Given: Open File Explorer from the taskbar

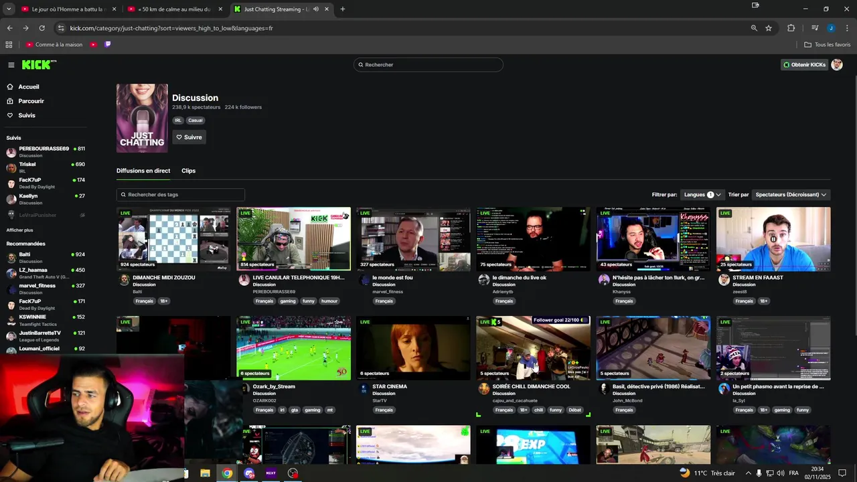Looking at the screenshot, I should pyautogui.click(x=206, y=473).
